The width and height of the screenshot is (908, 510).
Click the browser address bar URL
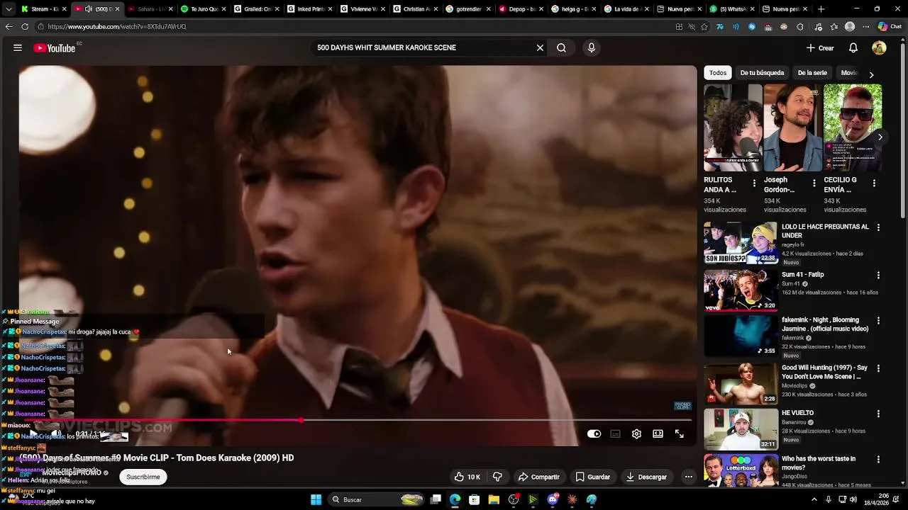[117, 27]
